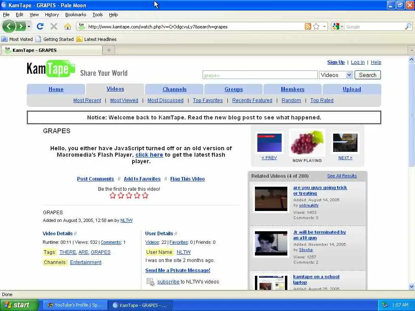Go to the Members navigation tab
The width and height of the screenshot is (415, 311).
(x=293, y=89)
